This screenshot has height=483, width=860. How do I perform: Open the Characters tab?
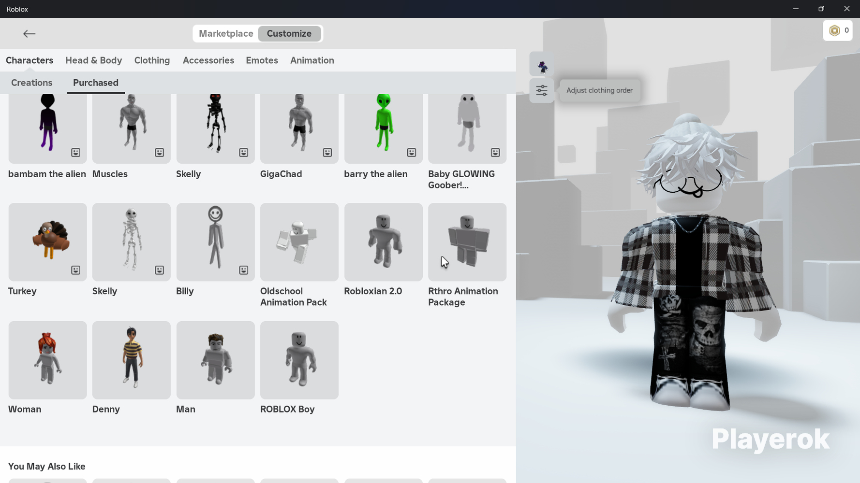[x=30, y=60]
